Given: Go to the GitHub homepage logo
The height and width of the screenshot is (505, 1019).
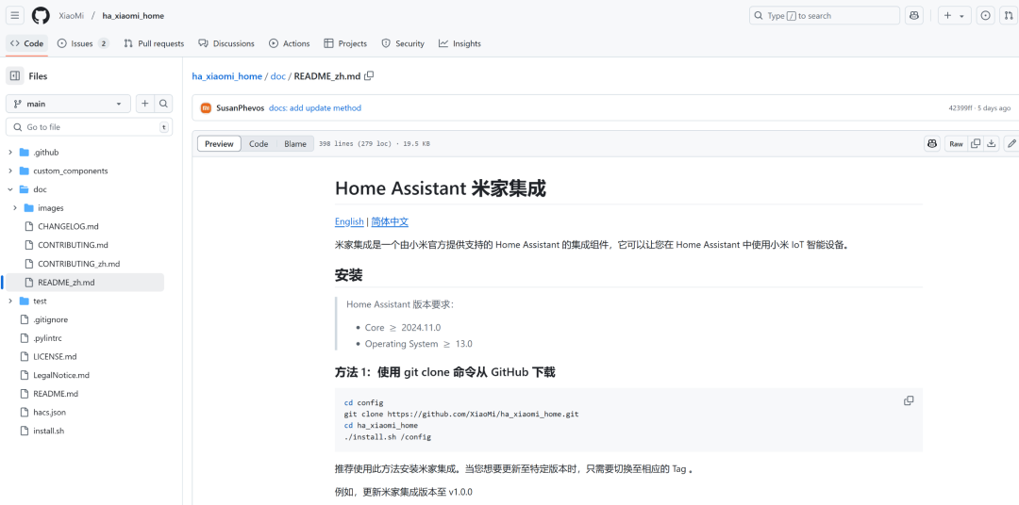Looking at the screenshot, I should point(41,16).
